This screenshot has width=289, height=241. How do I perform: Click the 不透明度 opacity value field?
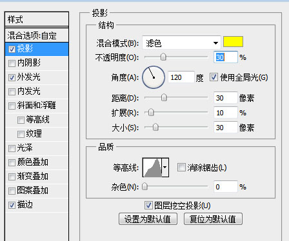(226, 57)
